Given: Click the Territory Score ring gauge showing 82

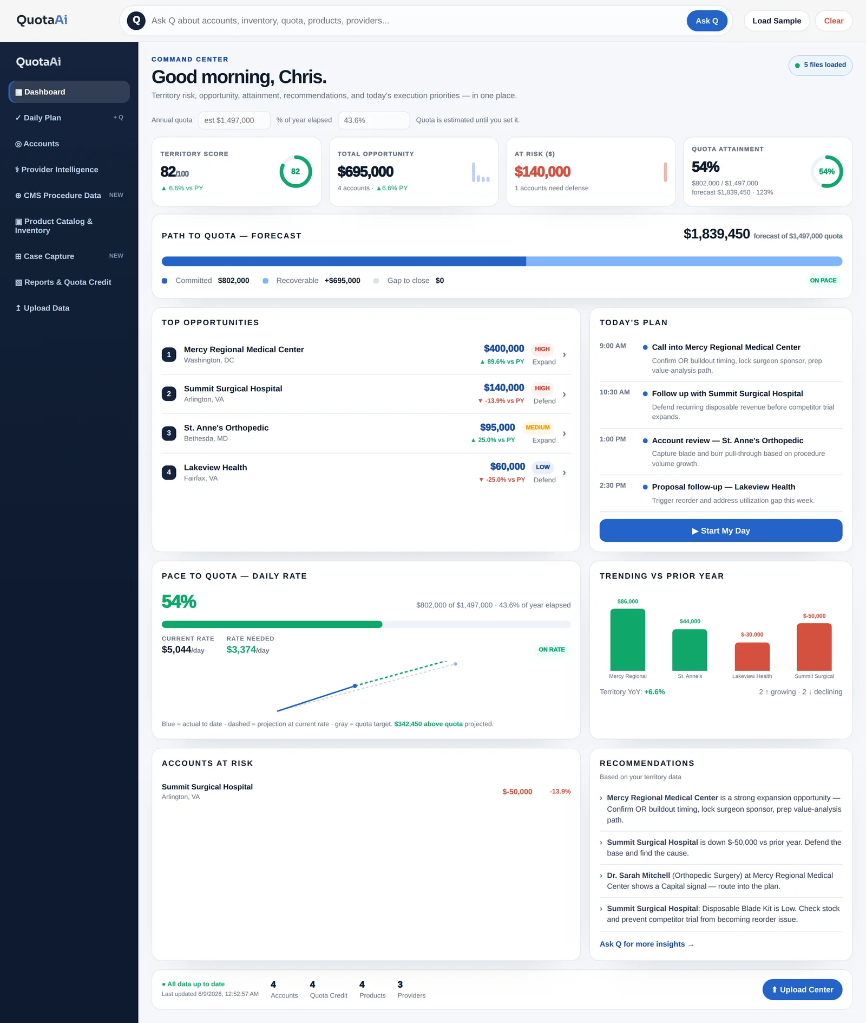Looking at the screenshot, I should pyautogui.click(x=296, y=172).
